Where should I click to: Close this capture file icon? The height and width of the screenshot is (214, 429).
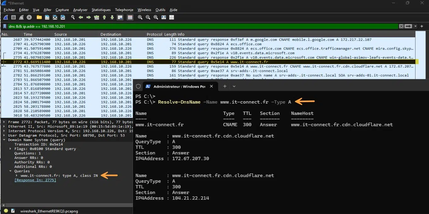click(55, 17)
